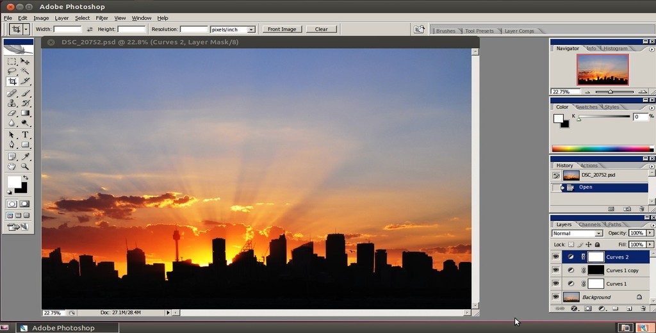This screenshot has height=333, width=656.
Task: Select the Type tool
Action: (25, 134)
